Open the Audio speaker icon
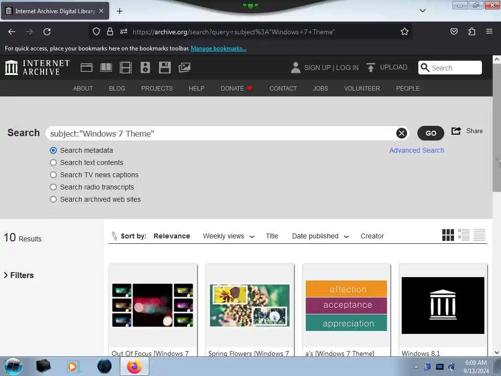501x376 pixels. (145, 68)
